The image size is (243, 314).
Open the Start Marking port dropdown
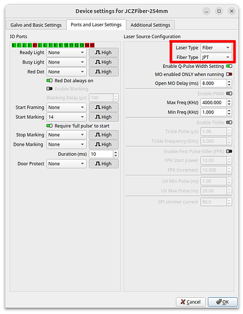click(66, 117)
